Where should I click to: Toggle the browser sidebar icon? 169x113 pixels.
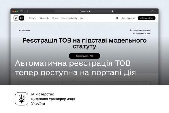(x=21, y=11)
